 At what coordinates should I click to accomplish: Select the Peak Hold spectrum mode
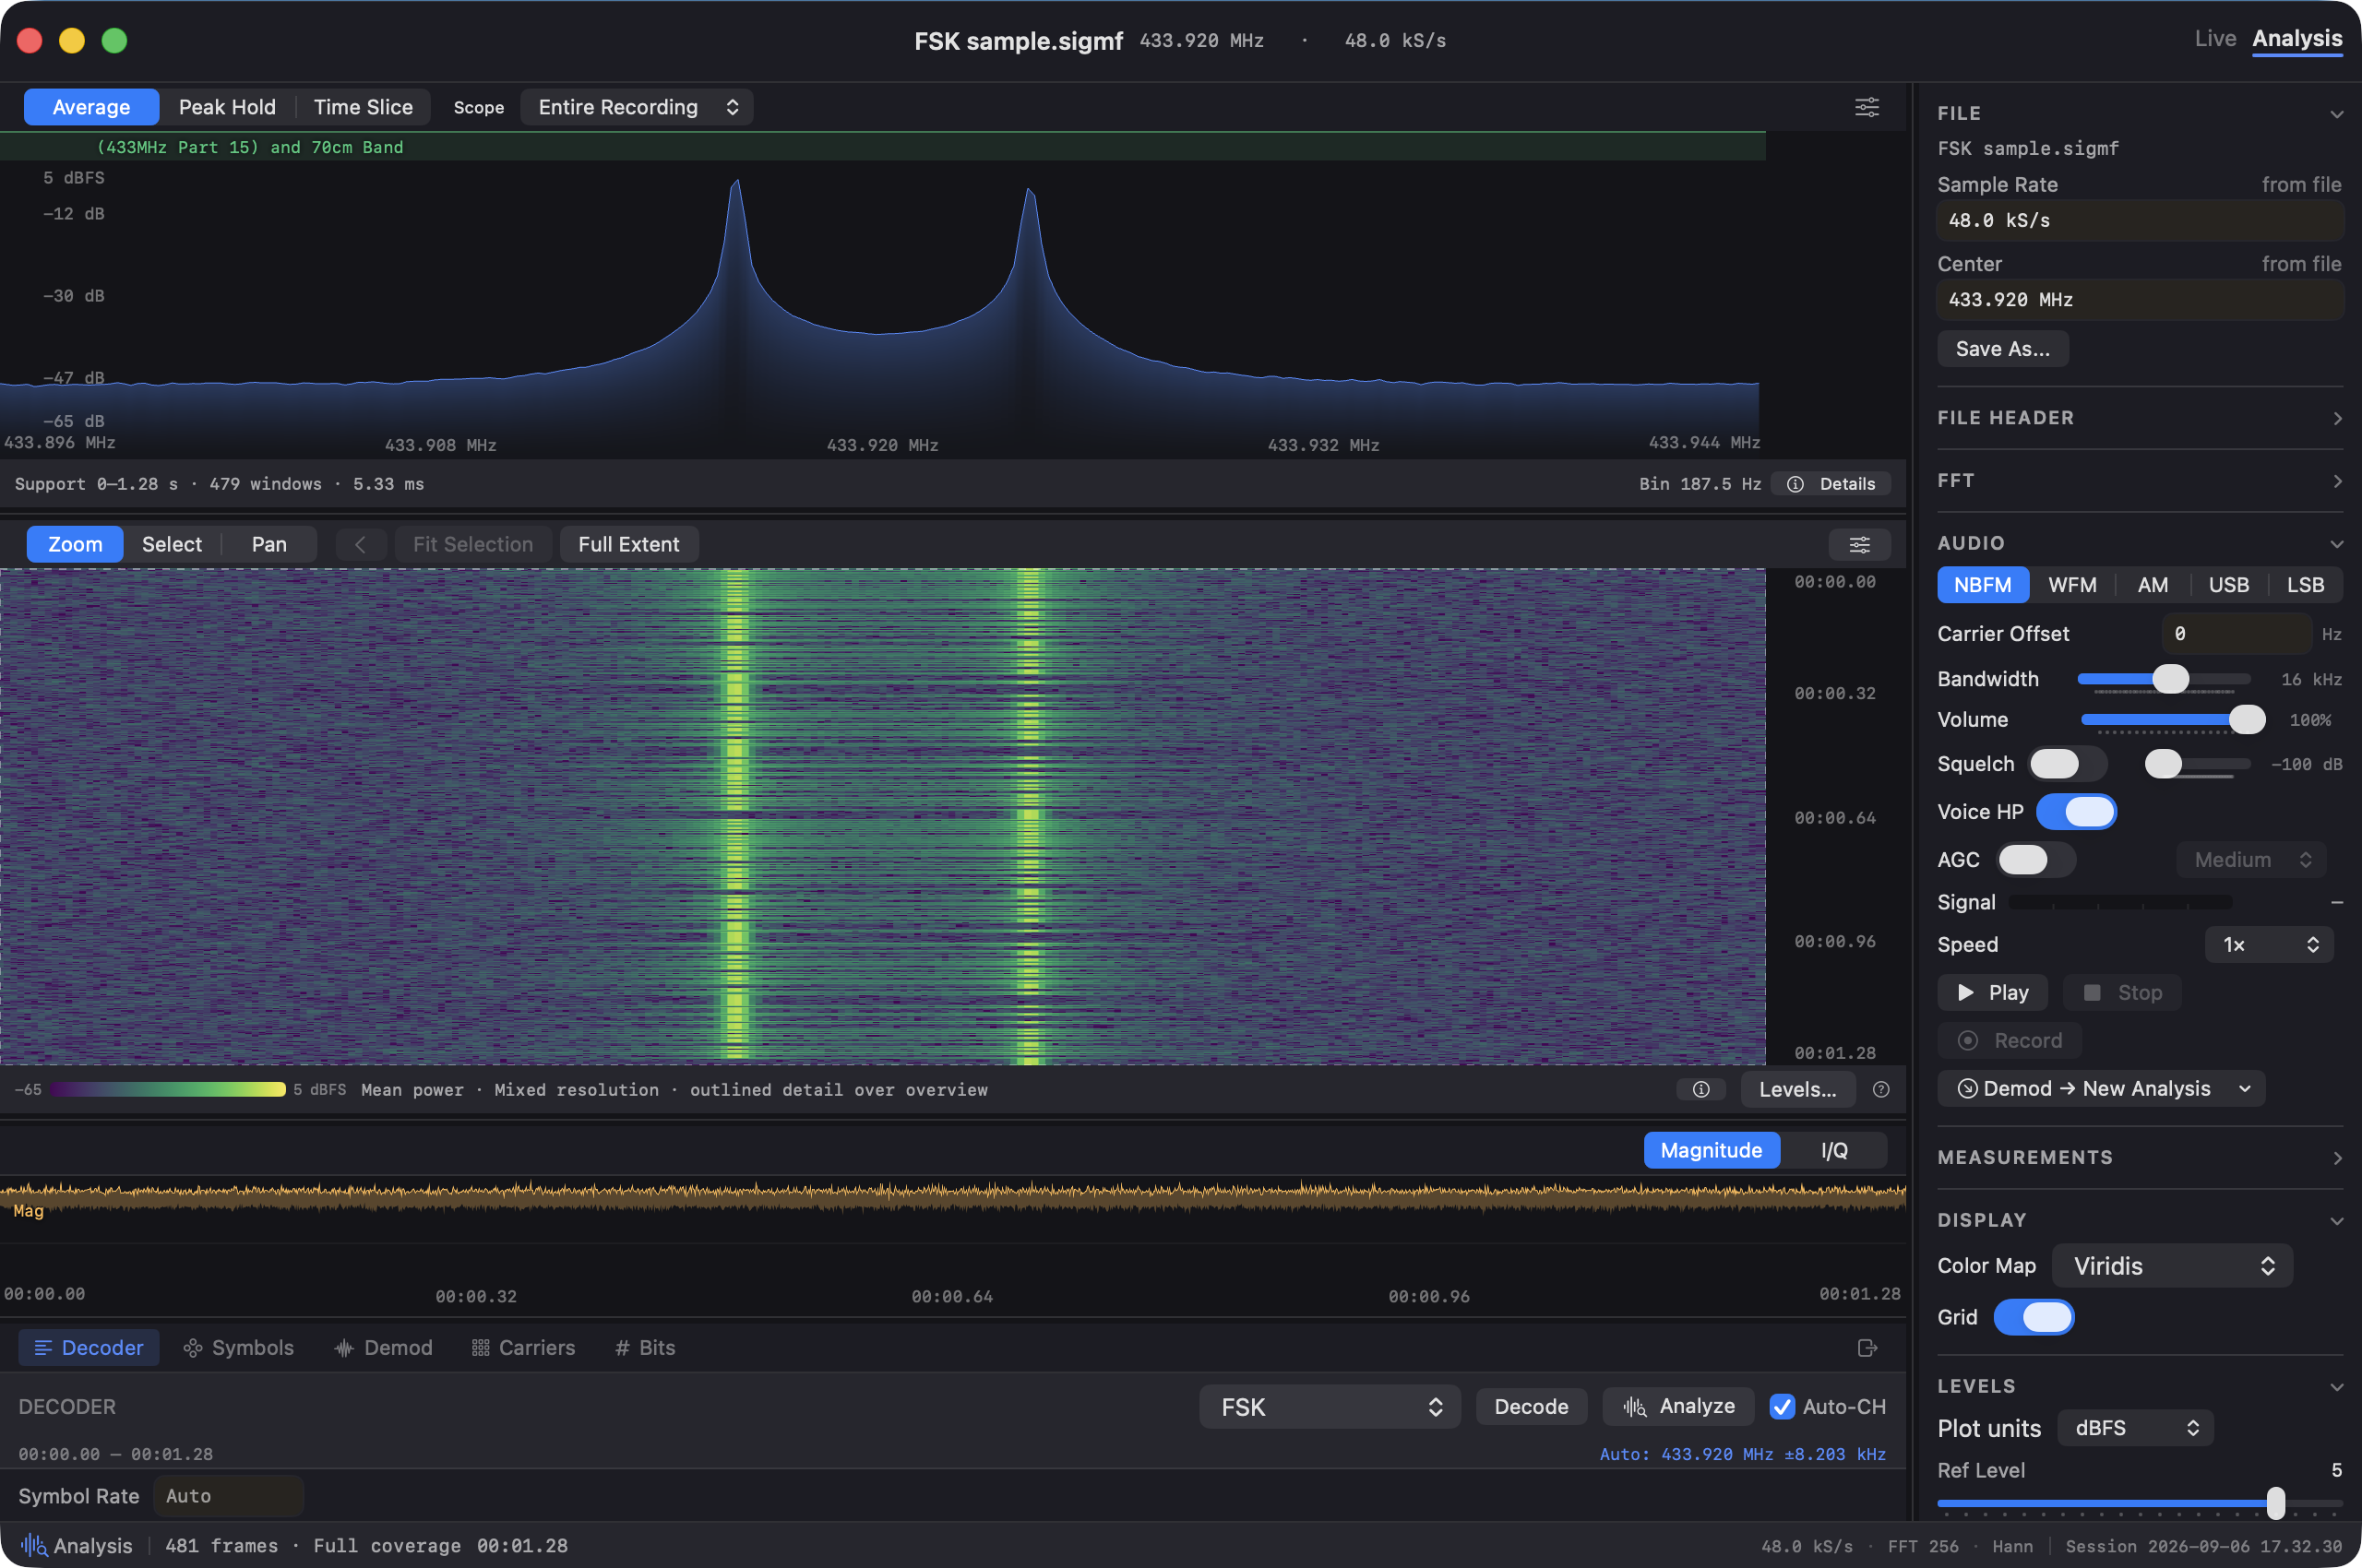click(x=227, y=107)
